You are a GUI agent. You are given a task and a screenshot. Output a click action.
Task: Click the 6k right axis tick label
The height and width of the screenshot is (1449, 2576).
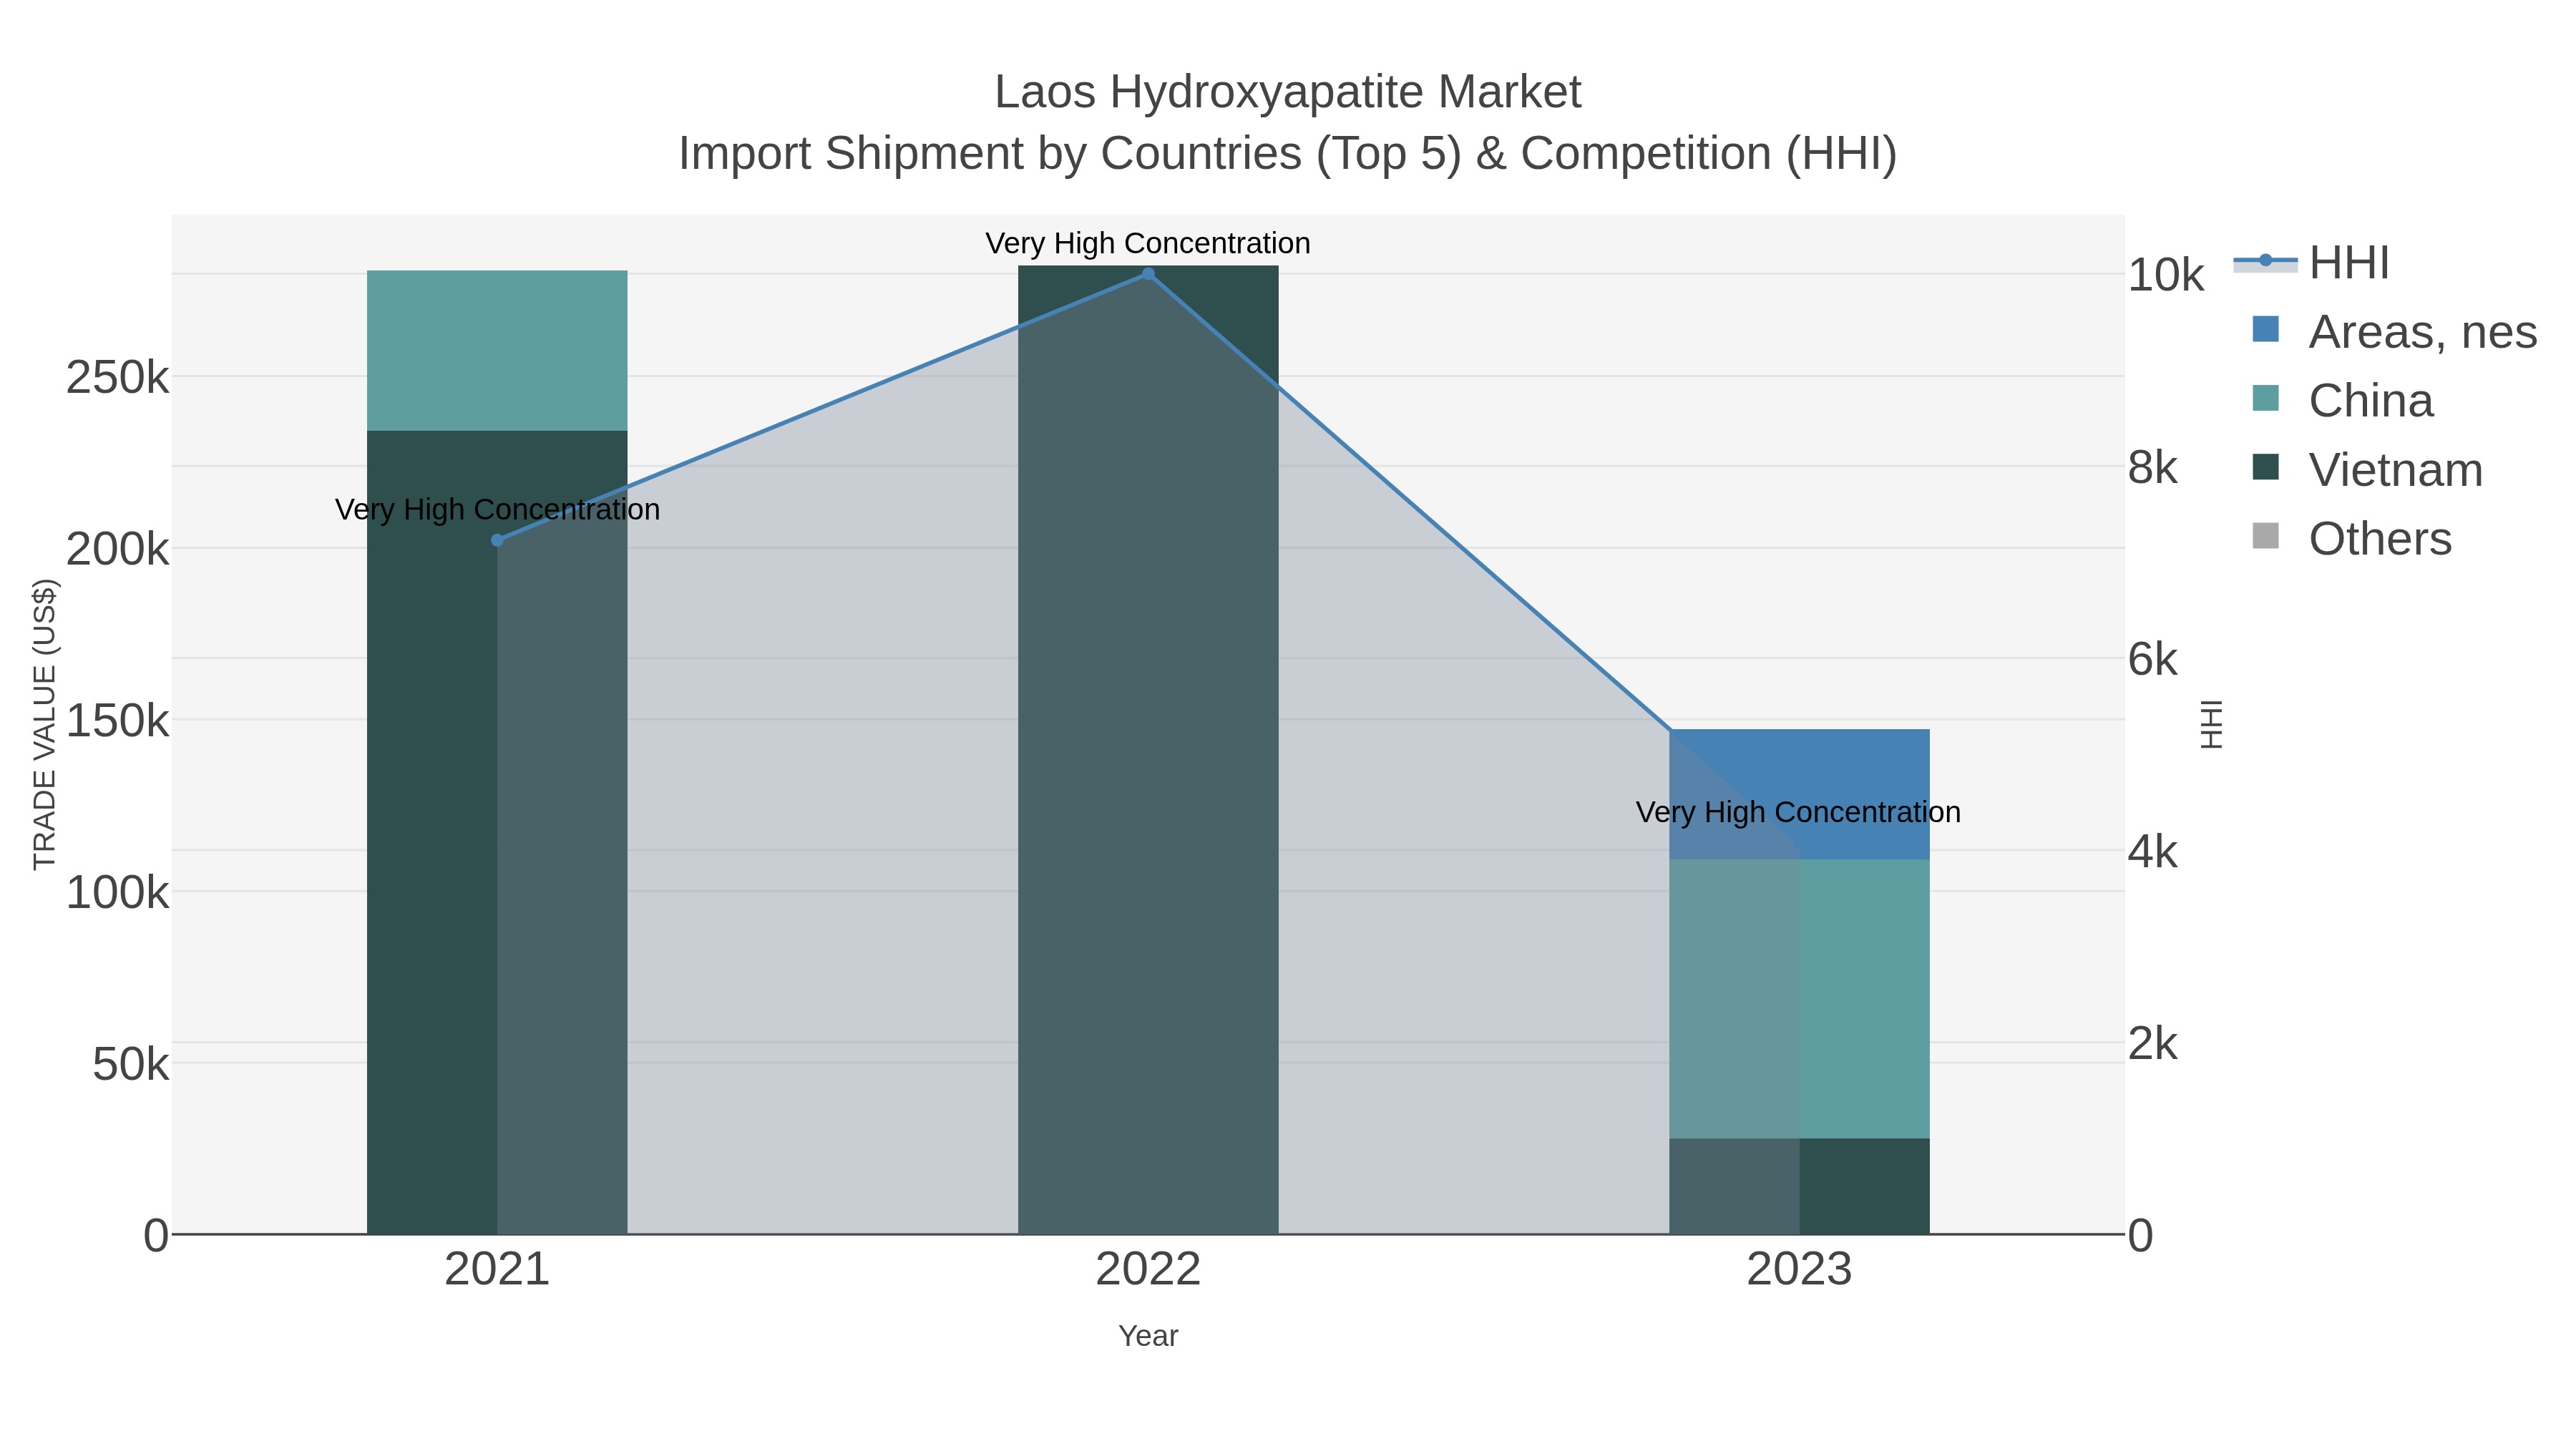click(2153, 659)
